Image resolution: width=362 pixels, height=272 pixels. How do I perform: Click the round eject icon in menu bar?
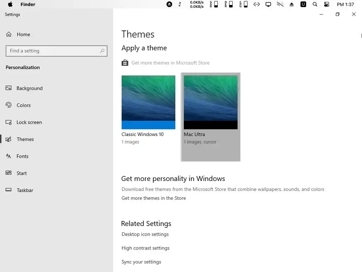(x=169, y=4)
